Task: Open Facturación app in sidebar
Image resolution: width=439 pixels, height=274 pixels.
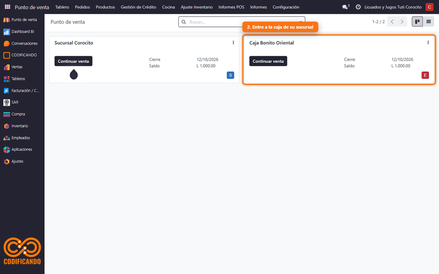Action: [22, 91]
